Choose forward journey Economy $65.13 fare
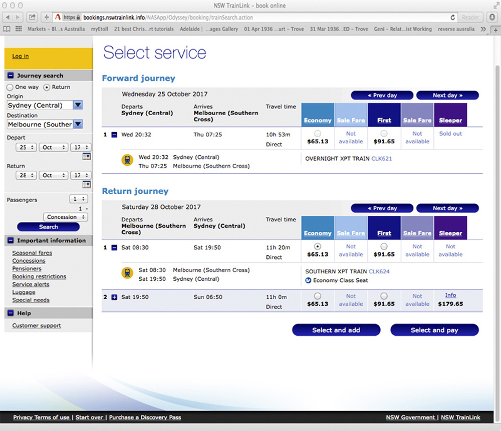Viewport: 501px width, 431px height. [x=317, y=134]
